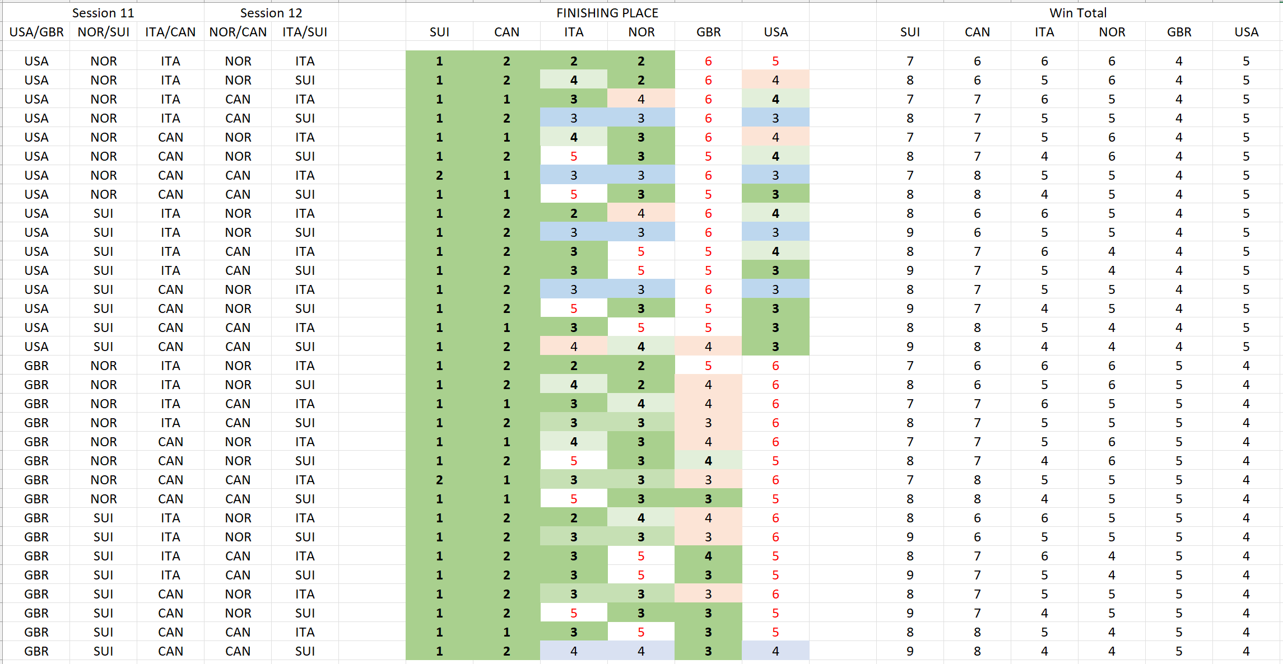Click the "ITA/CAN" column header
The image size is (1283, 664).
(170, 32)
